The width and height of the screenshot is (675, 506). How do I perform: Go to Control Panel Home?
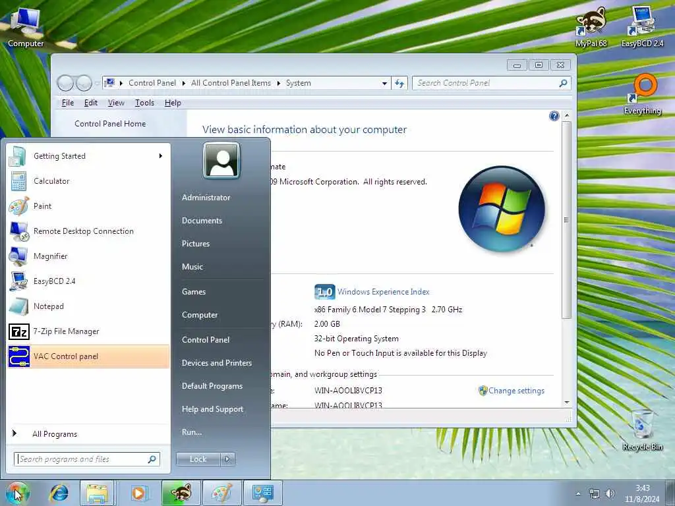(x=110, y=124)
